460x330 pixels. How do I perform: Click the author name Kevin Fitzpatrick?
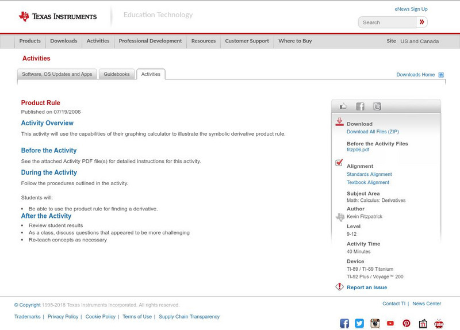tap(365, 217)
